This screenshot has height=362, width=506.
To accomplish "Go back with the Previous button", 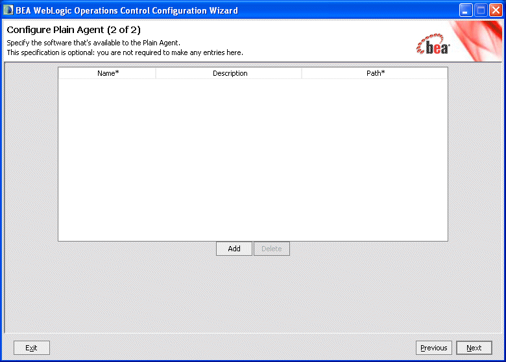I will 434,348.
